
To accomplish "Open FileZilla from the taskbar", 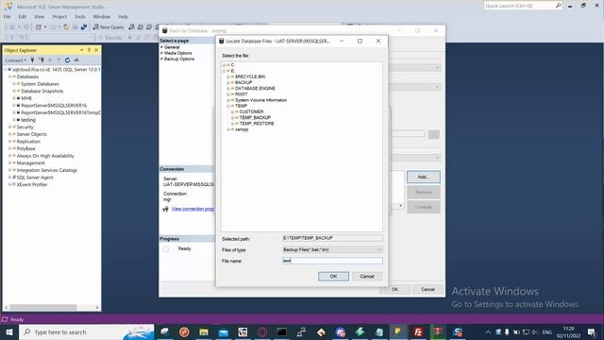I will point(418,331).
